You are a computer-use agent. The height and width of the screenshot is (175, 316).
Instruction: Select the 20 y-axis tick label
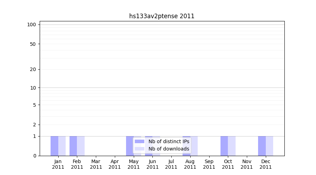[33, 69]
